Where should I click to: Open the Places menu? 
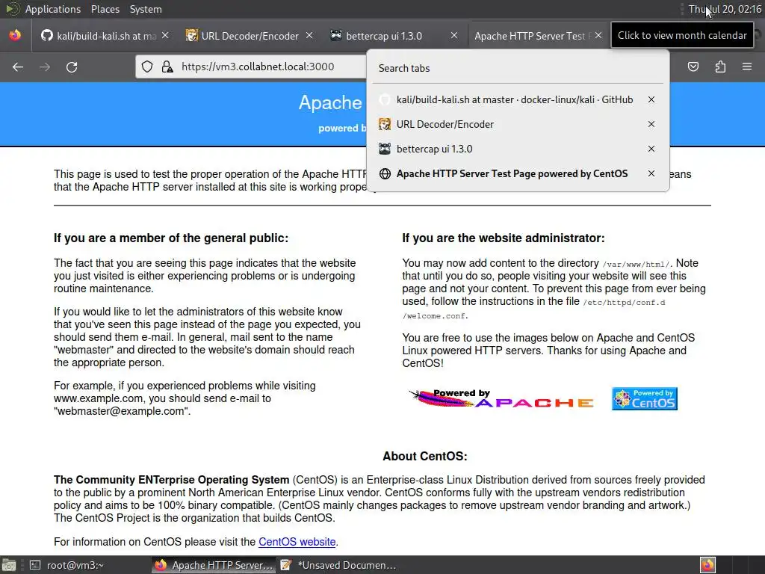(x=105, y=9)
